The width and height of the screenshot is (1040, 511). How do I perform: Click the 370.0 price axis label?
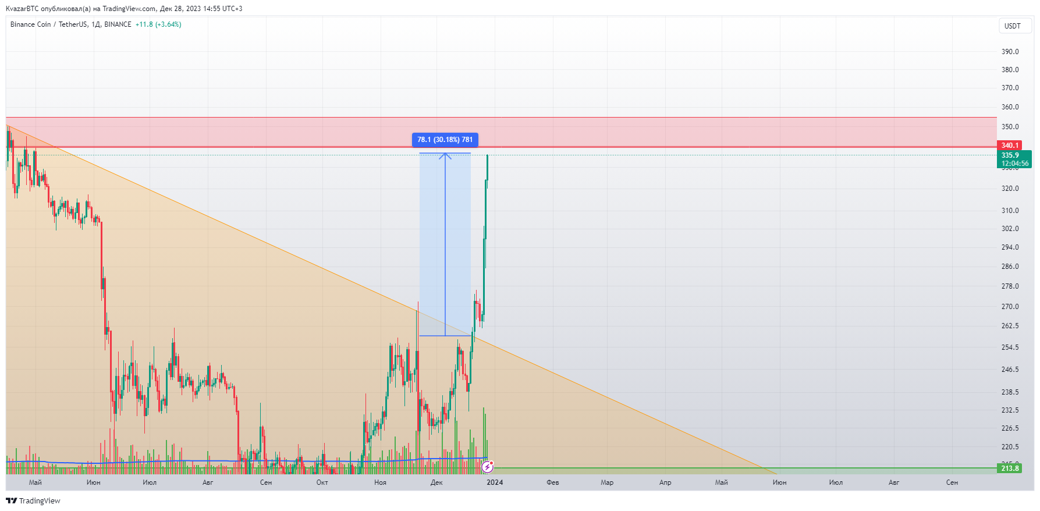point(1010,88)
